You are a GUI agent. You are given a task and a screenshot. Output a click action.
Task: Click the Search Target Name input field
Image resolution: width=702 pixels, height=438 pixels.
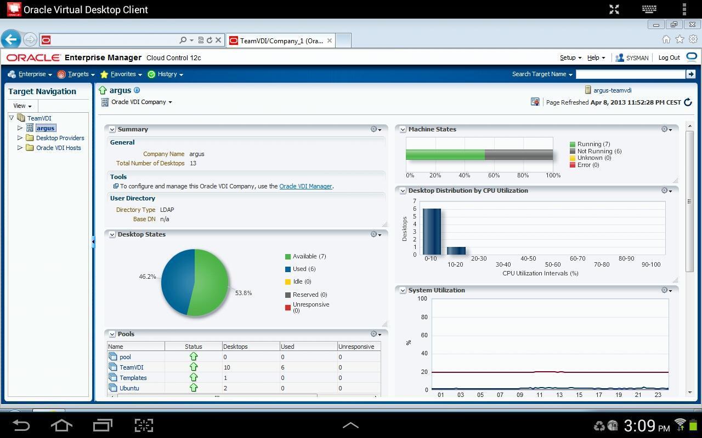click(630, 74)
